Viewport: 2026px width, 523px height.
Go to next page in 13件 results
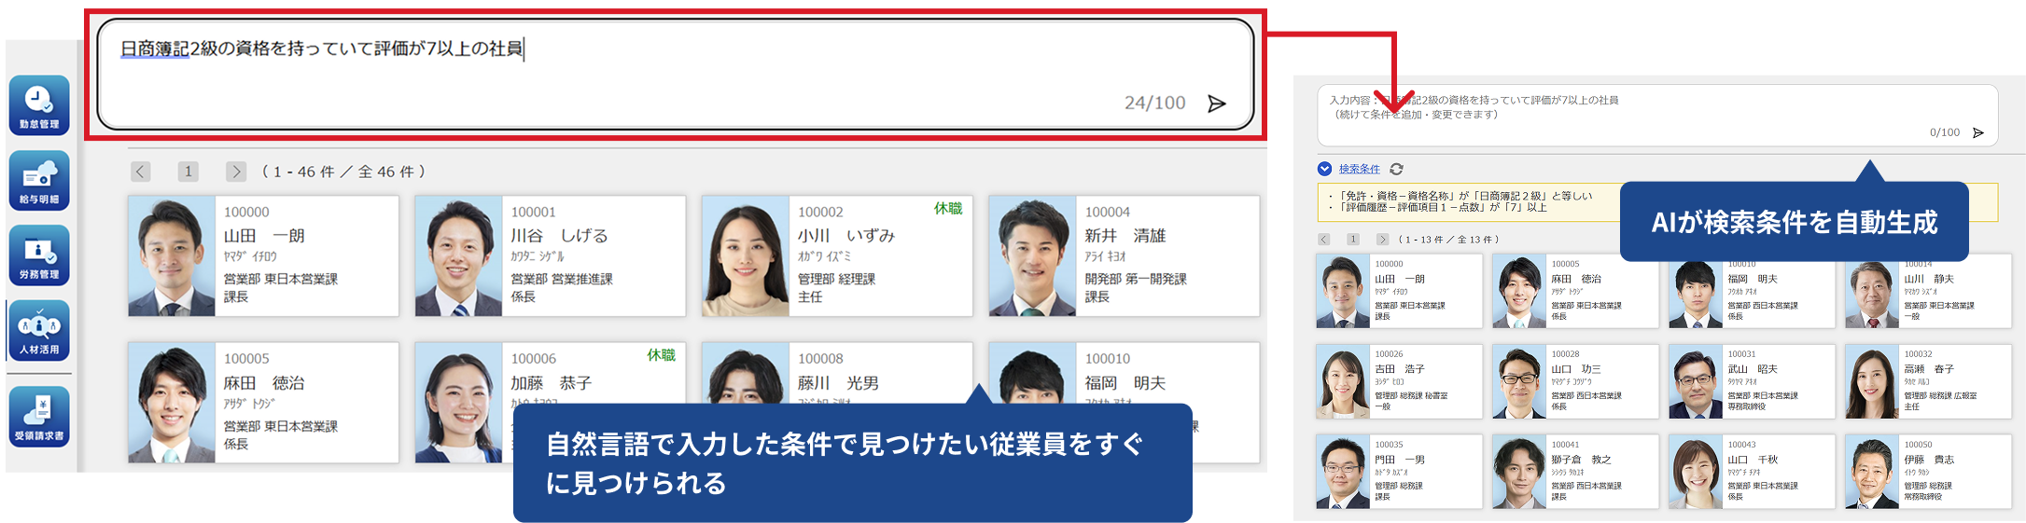[x=1383, y=240]
